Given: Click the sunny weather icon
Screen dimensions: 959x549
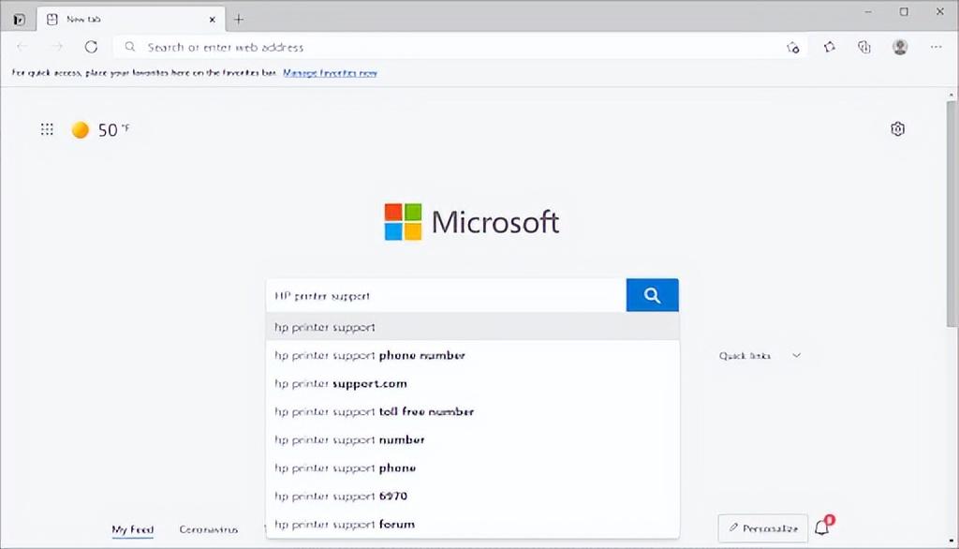Looking at the screenshot, I should (x=81, y=129).
